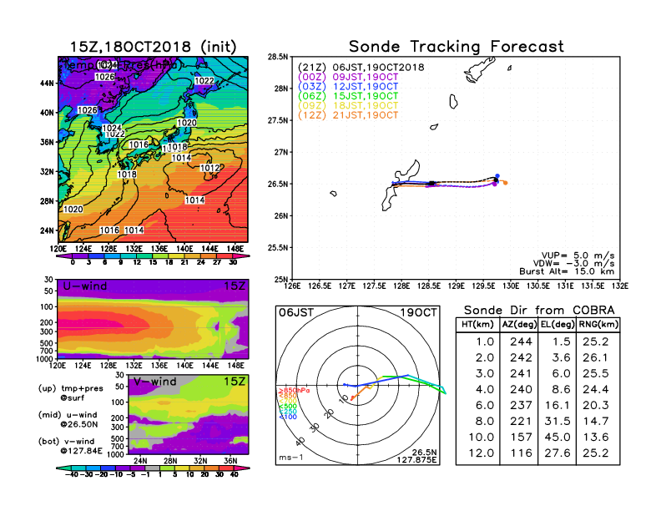The image size is (661, 511).
Task: Select the purple '(00Z) 09JST,19OCT' legend entry
Action: [x=348, y=77]
